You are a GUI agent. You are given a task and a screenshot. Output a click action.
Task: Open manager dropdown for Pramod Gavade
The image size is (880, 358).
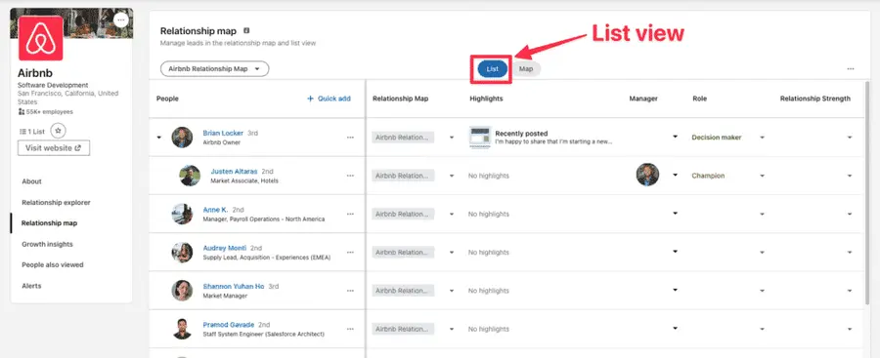pyautogui.click(x=675, y=328)
